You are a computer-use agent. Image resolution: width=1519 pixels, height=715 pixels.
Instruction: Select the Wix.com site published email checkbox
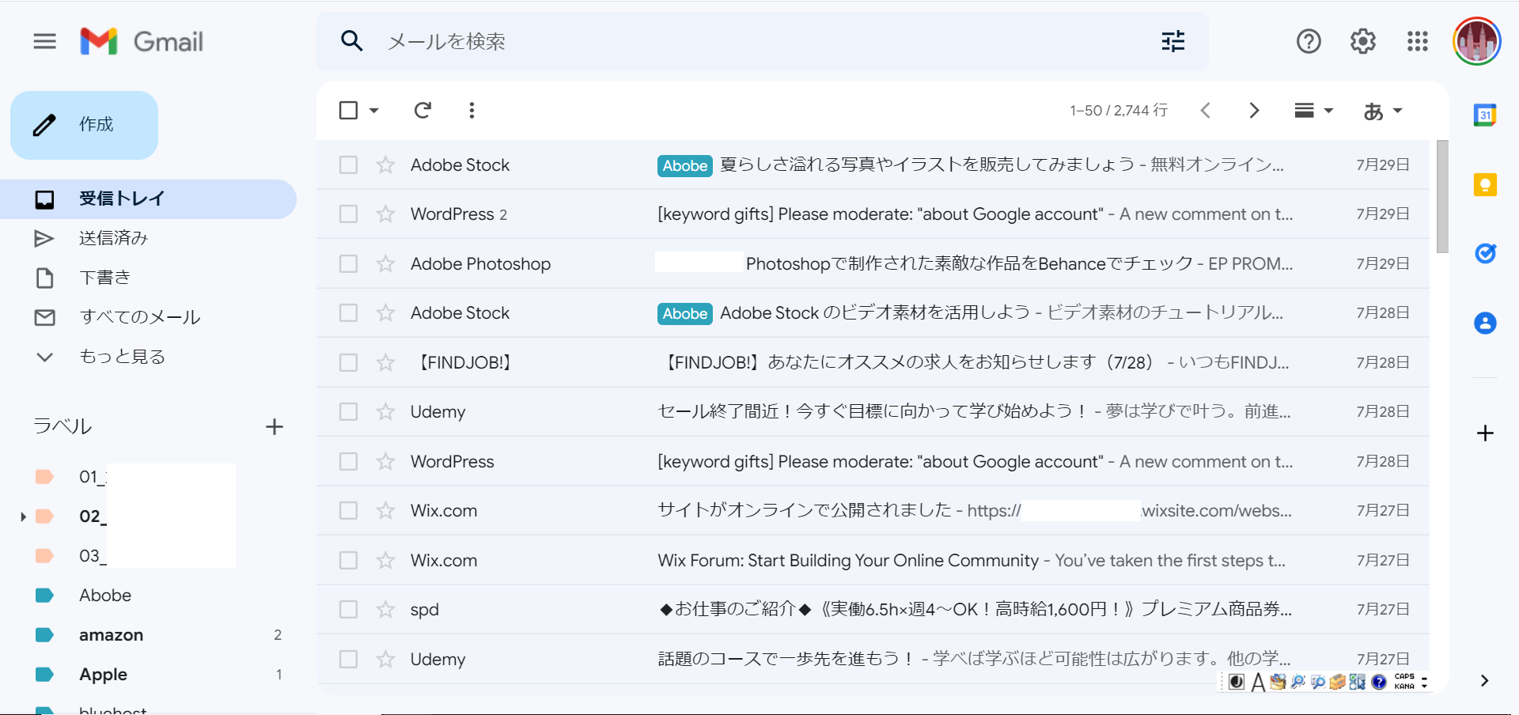[348, 510]
